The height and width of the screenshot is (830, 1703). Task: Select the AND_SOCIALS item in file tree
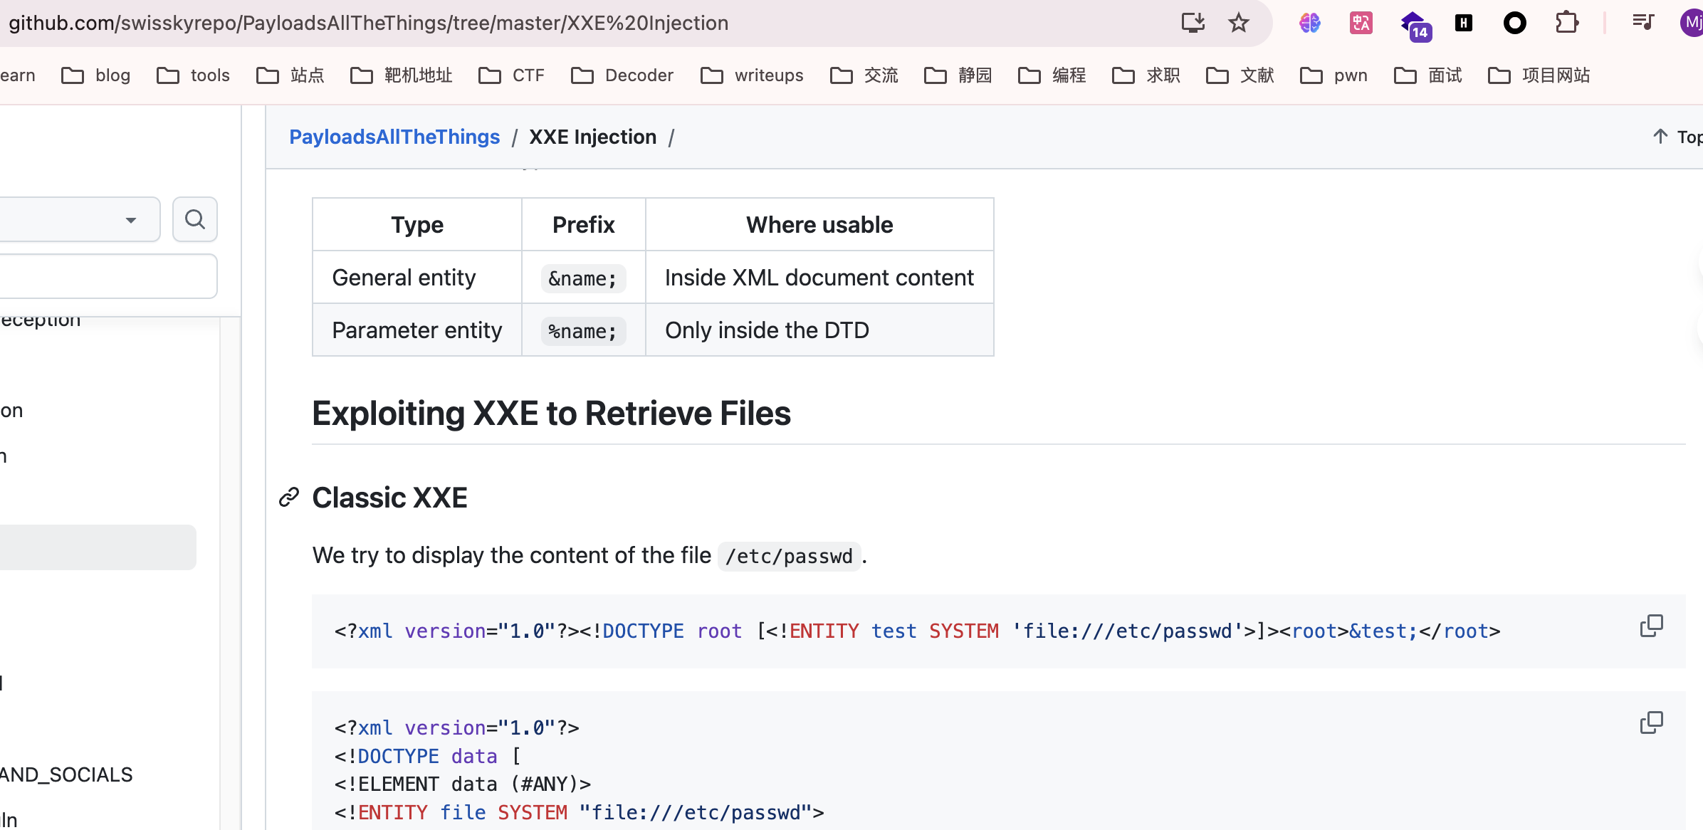point(66,774)
